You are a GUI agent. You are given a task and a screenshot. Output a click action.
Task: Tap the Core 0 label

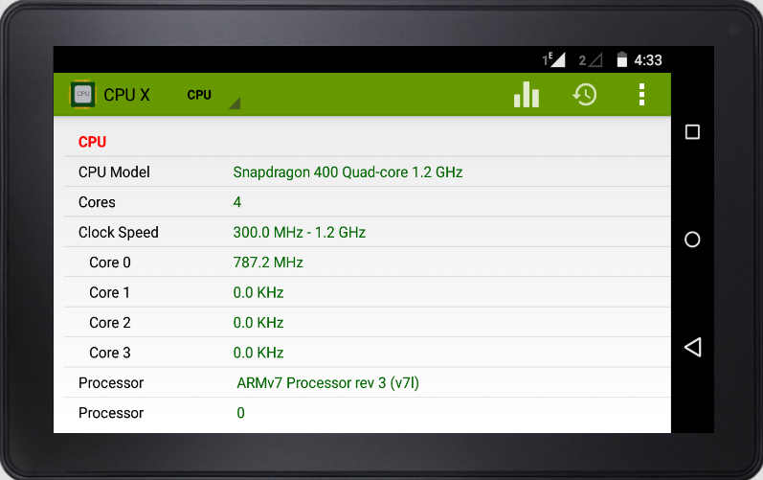pyautogui.click(x=110, y=263)
